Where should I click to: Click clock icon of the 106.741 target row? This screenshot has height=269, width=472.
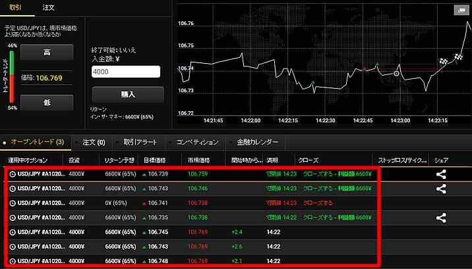(x=13, y=203)
